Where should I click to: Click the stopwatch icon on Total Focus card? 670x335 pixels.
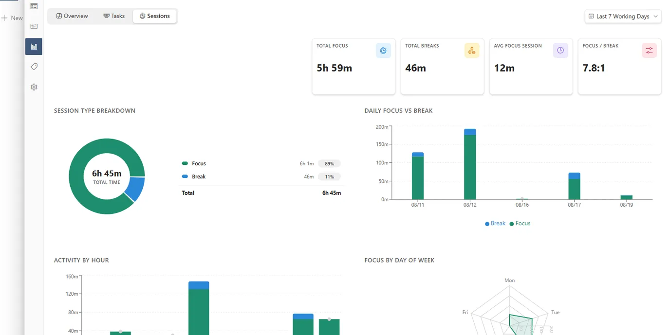pyautogui.click(x=383, y=50)
